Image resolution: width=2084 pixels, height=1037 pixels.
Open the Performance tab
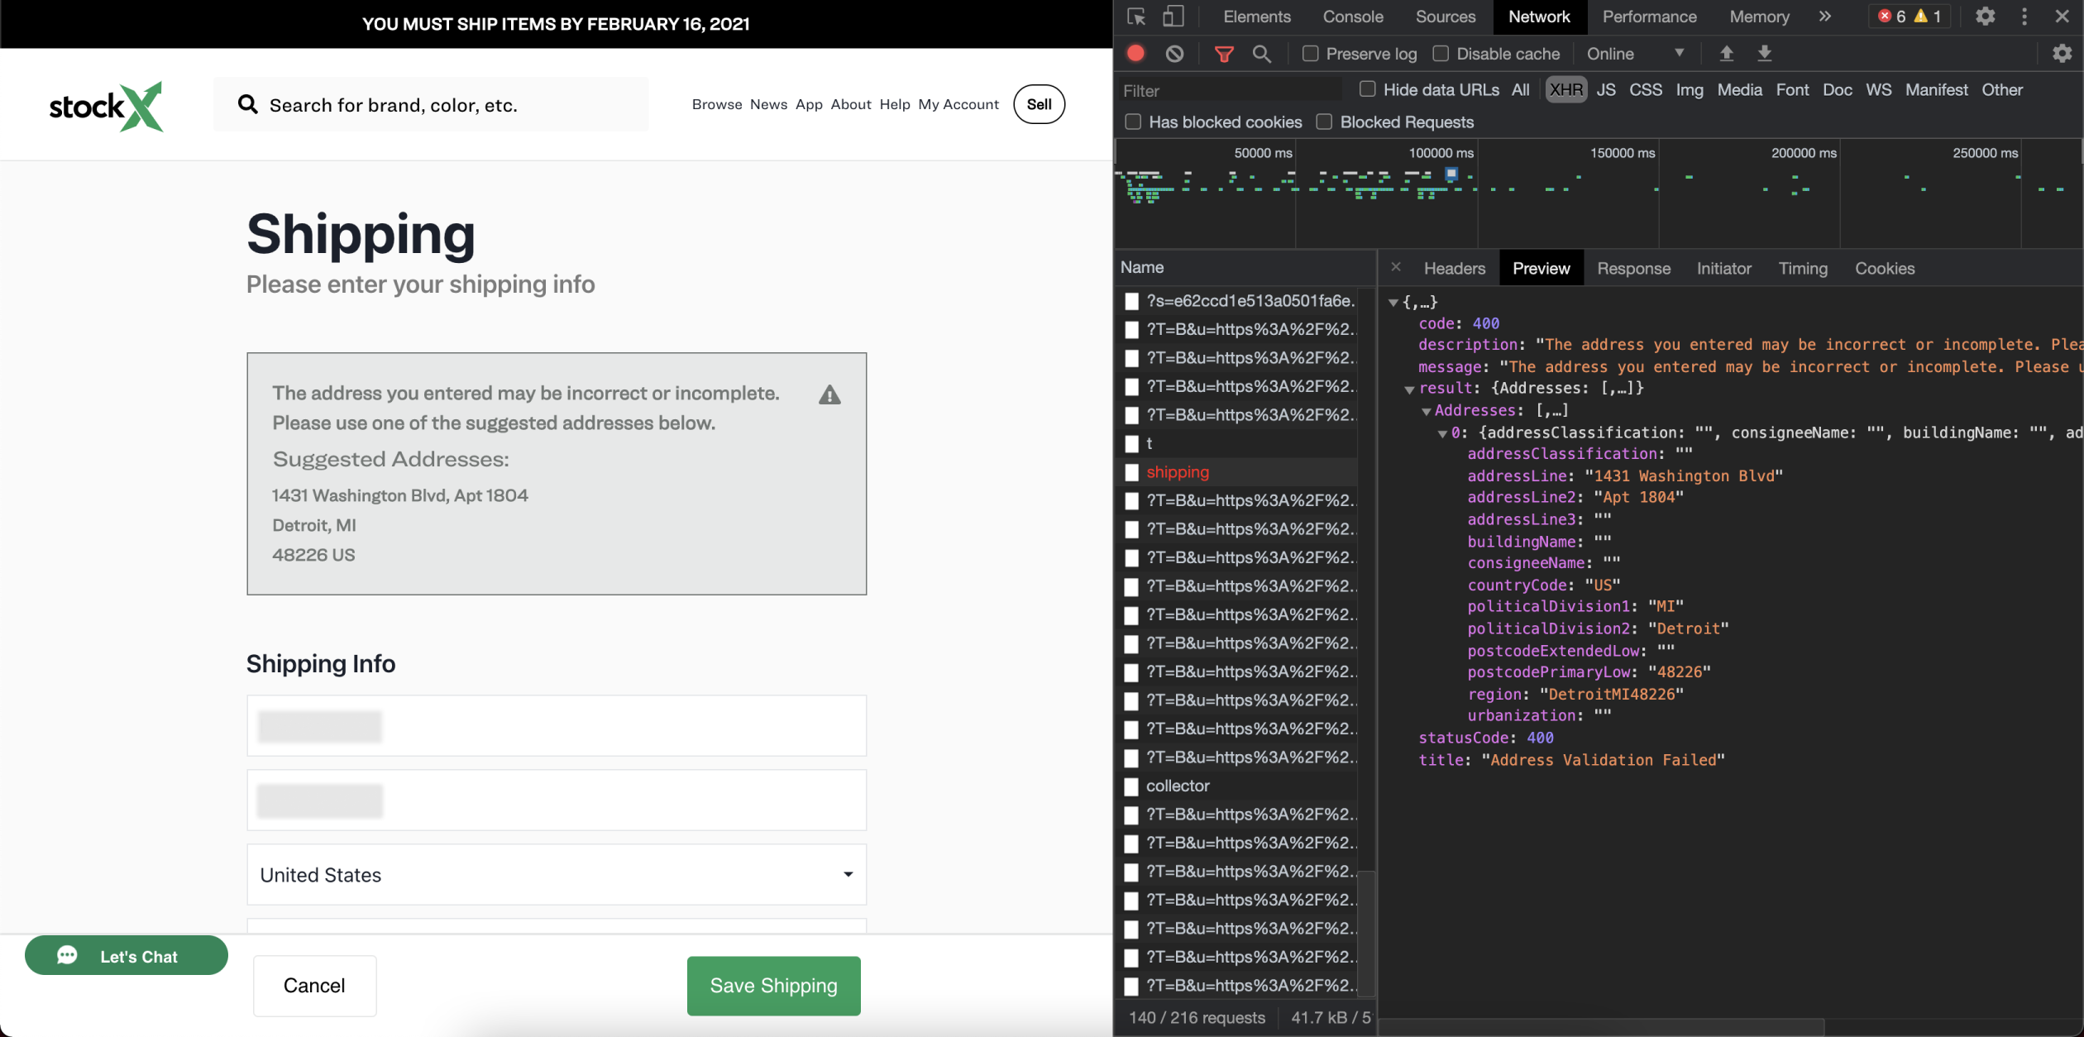[1649, 17]
